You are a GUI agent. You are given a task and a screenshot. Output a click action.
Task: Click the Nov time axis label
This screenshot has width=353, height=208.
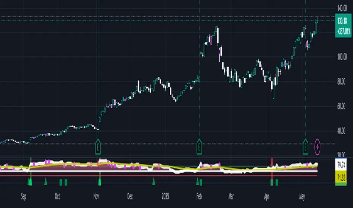coord(96,197)
